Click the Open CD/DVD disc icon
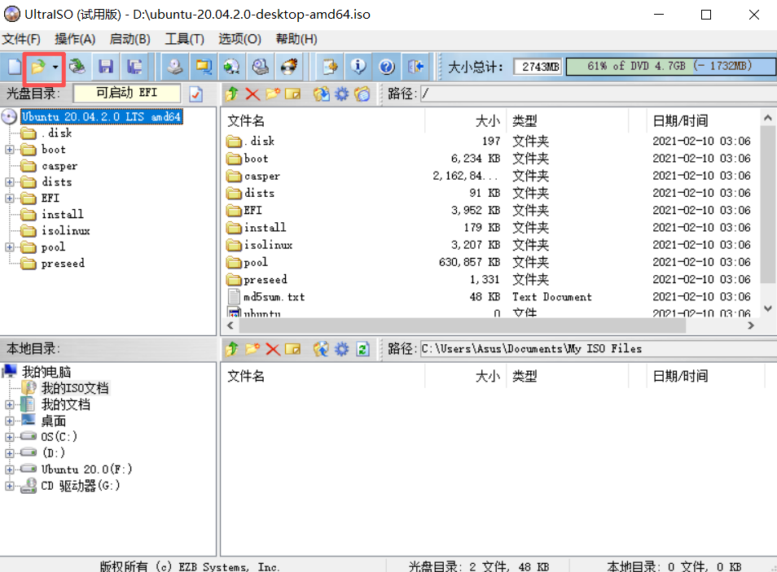Image resolution: width=777 pixels, height=572 pixels. 77,67
